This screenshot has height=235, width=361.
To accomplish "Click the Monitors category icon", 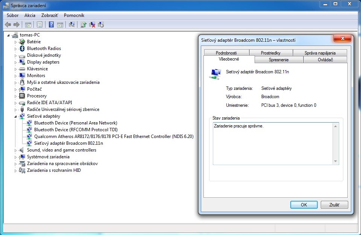I will pos(22,76).
